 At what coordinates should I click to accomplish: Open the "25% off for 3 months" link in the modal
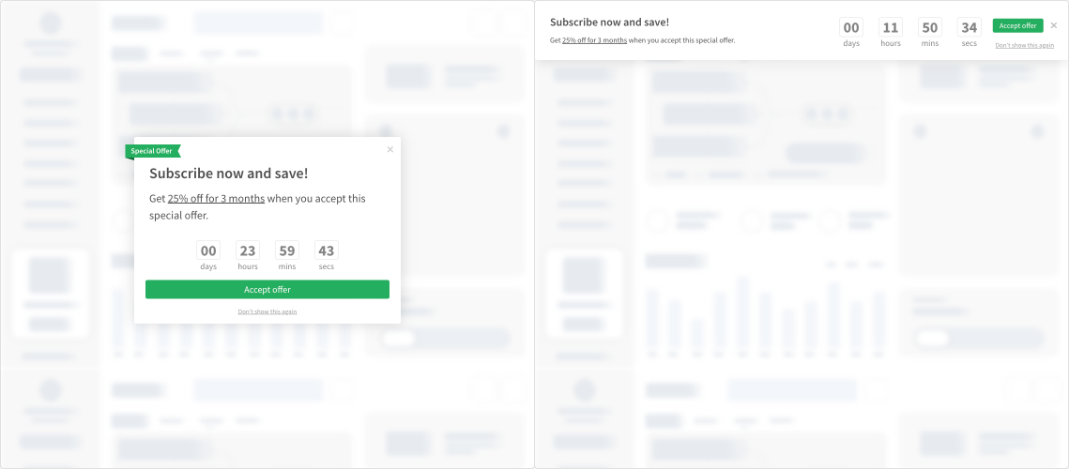[x=216, y=199]
